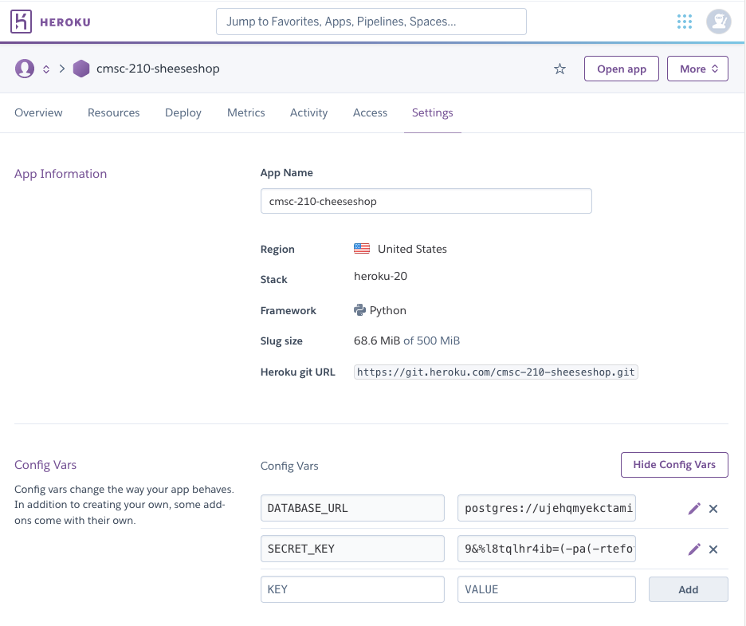
Task: Switch to the Overview tab
Action: (38, 112)
